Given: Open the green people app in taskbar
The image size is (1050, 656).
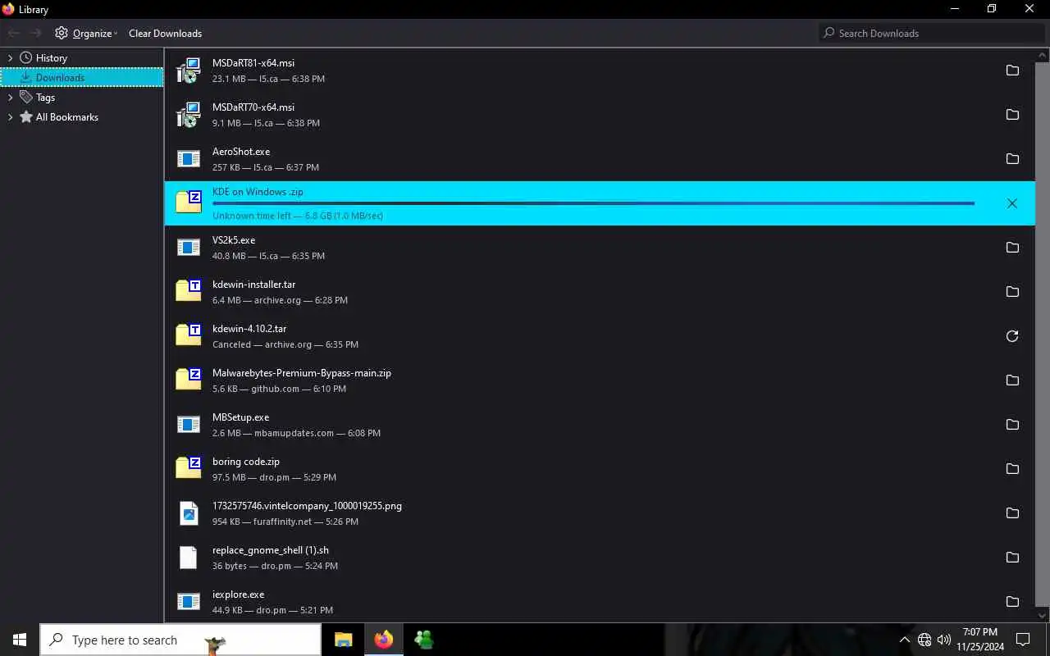Looking at the screenshot, I should coord(424,640).
